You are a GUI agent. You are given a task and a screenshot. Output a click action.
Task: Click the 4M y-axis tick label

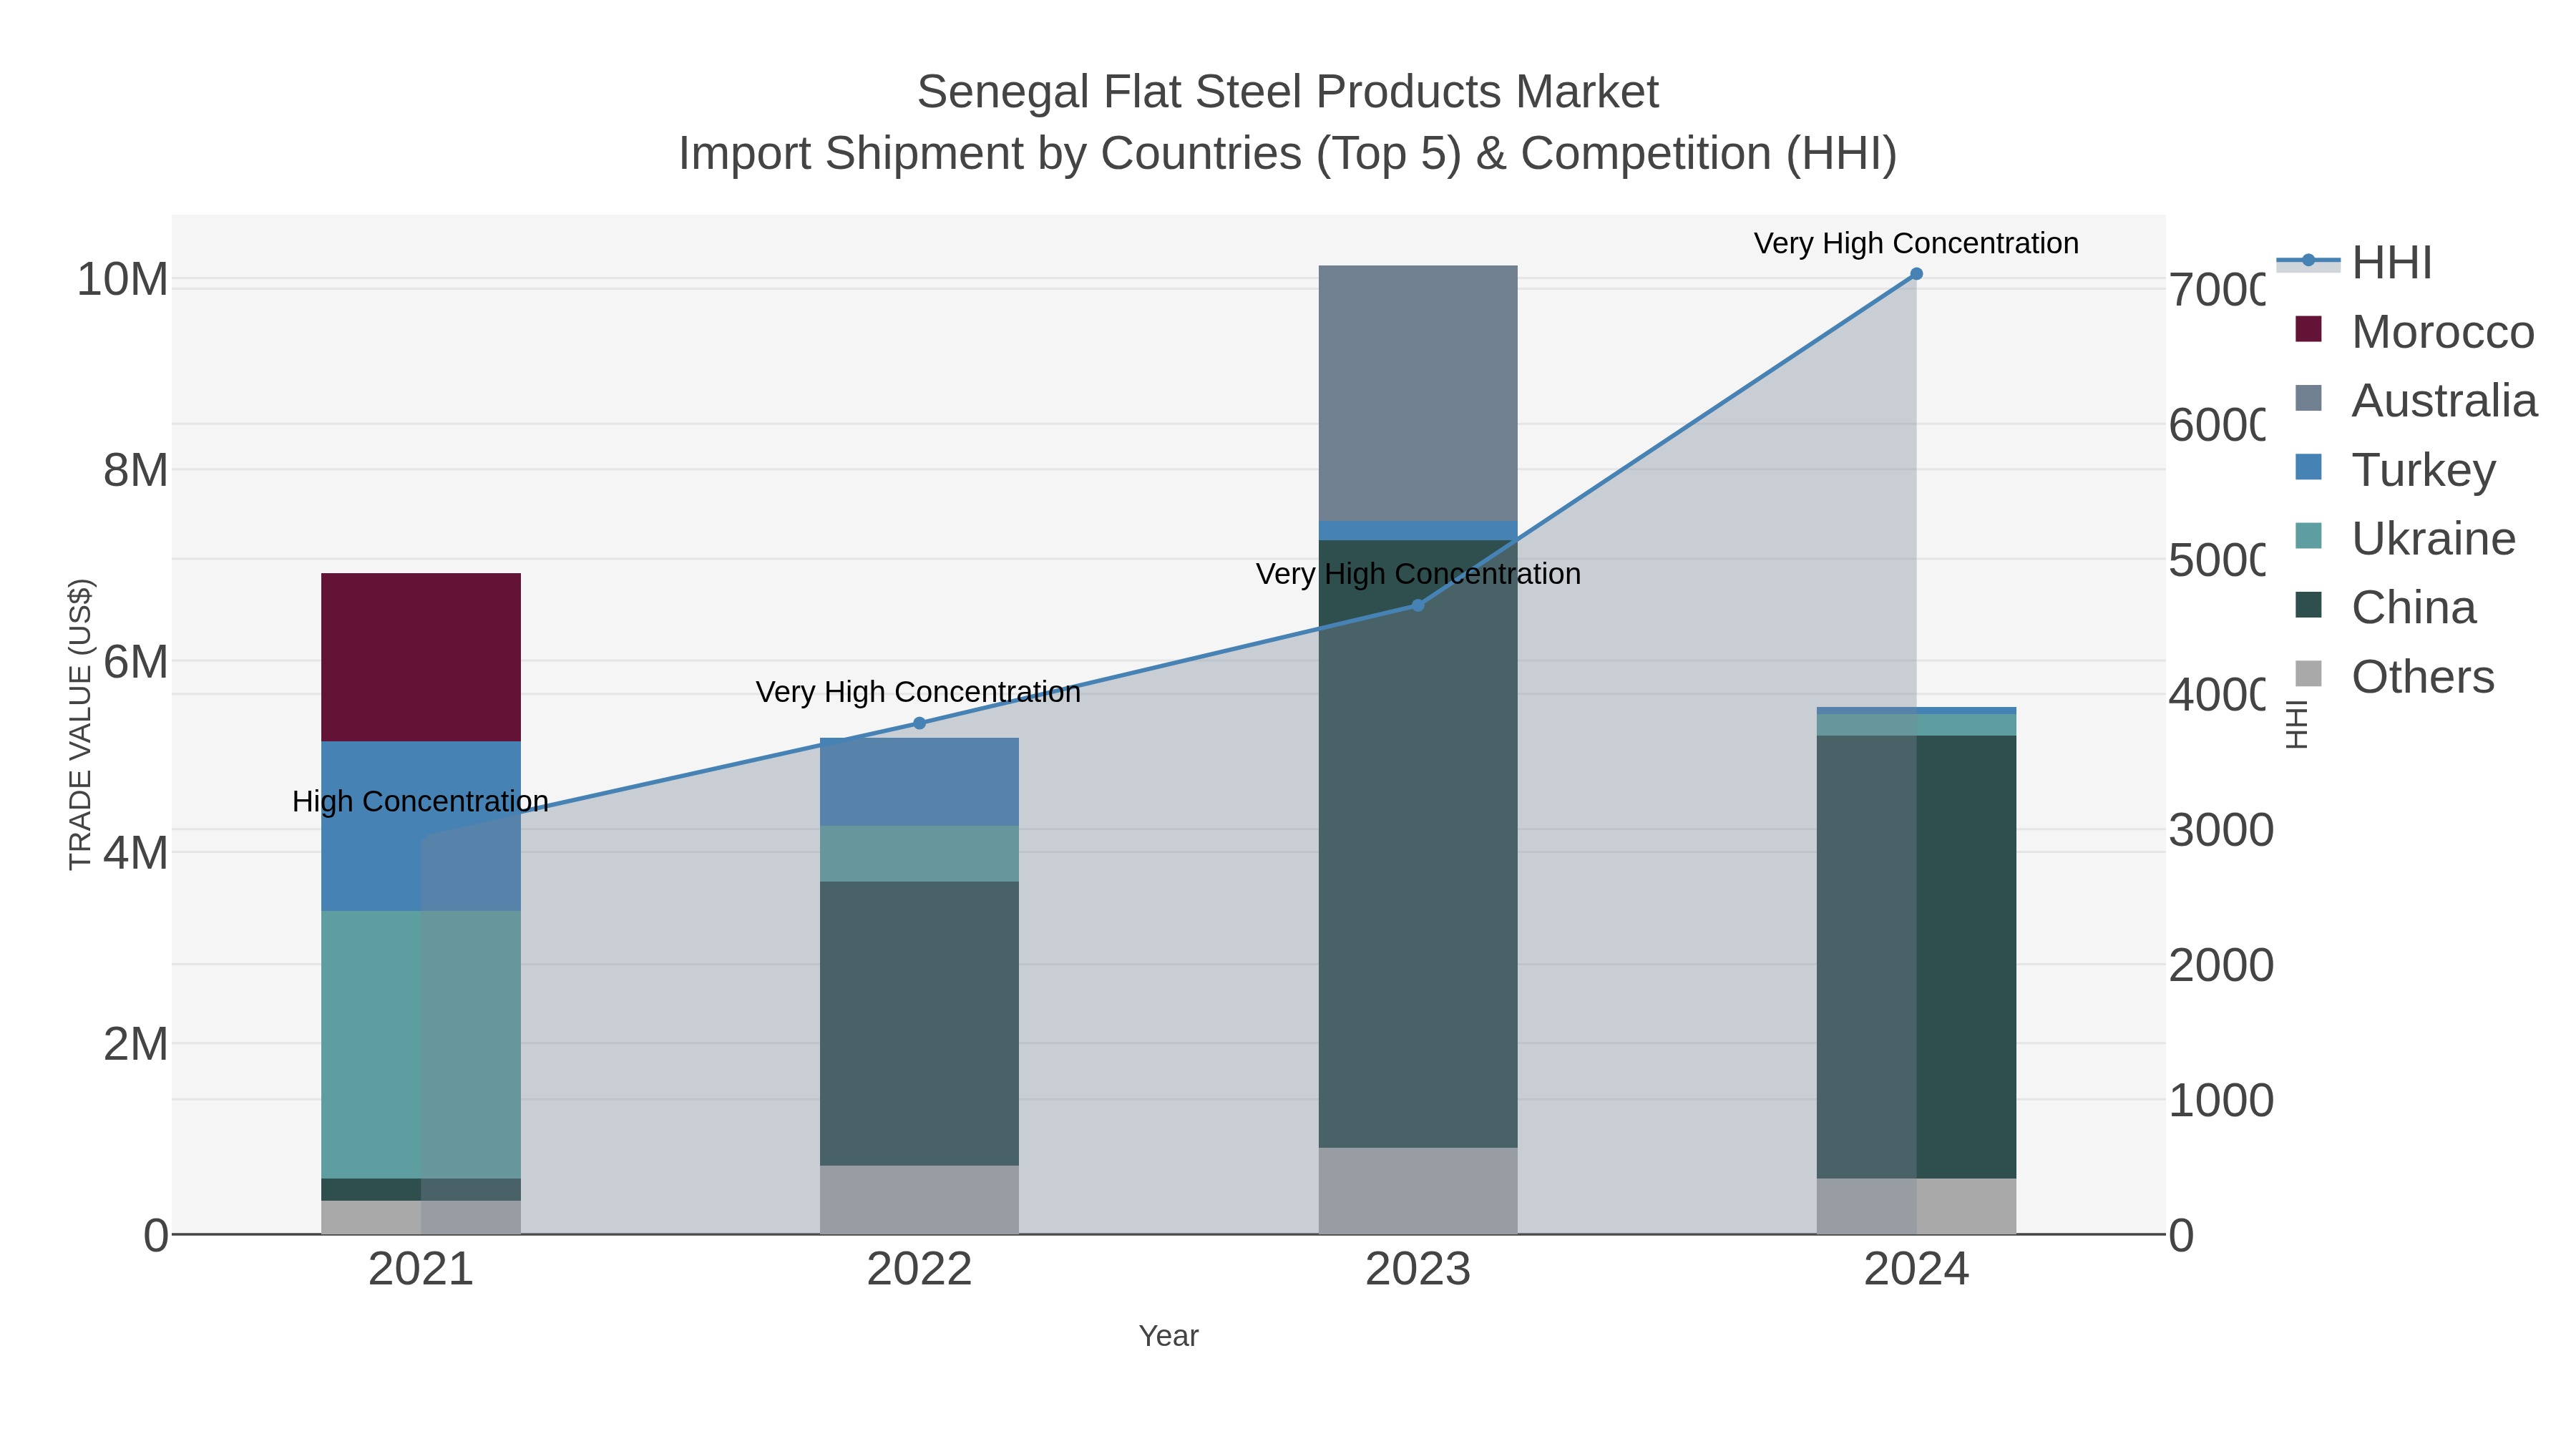(x=136, y=853)
